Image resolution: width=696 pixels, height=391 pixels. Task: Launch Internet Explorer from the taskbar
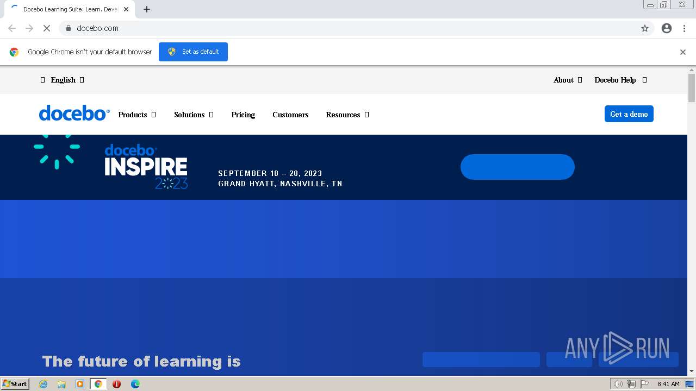tap(43, 384)
